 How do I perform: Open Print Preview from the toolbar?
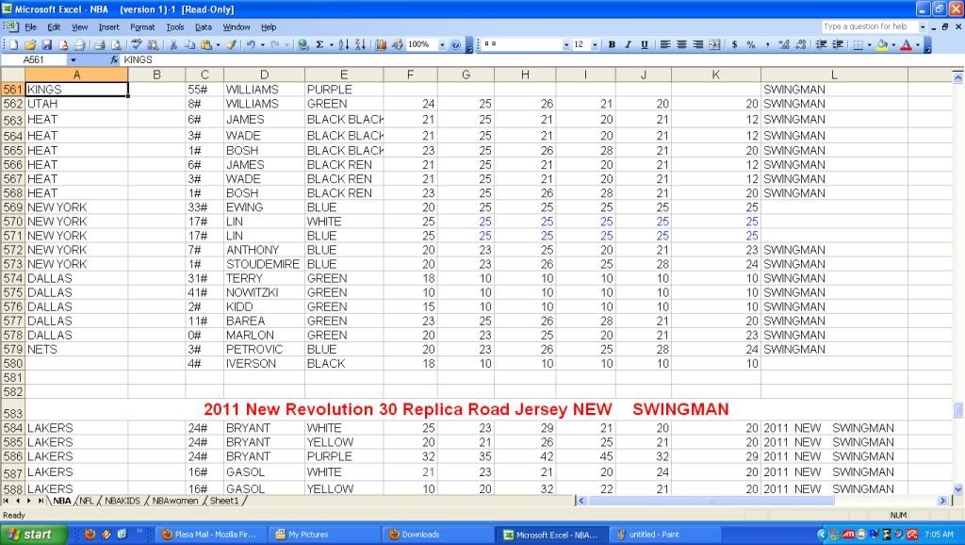tap(115, 45)
